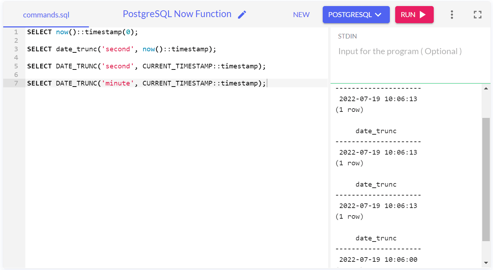This screenshot has width=493, height=270.
Task: Click the output panel scrollbar thumb
Action: [x=486, y=178]
